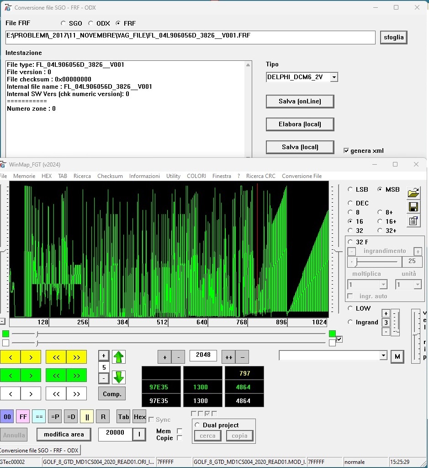Viewport: 429px width, 468px height.
Task: Click the floppy disk save icon
Action: tap(413, 206)
